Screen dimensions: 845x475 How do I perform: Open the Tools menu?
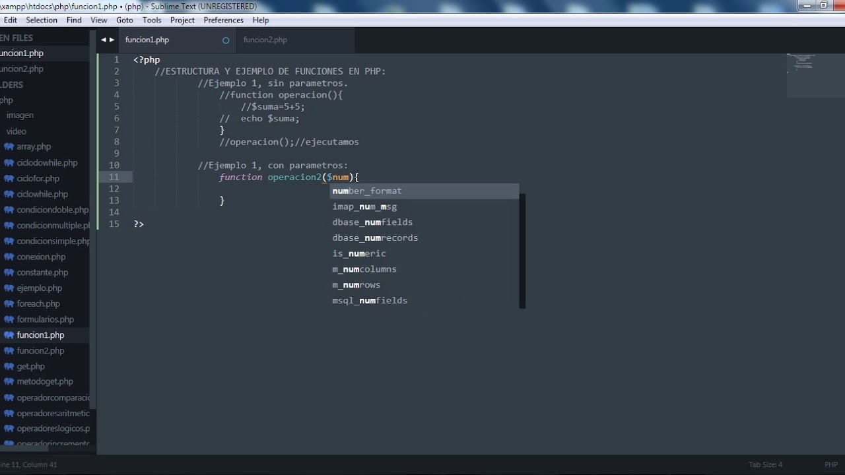coord(152,20)
